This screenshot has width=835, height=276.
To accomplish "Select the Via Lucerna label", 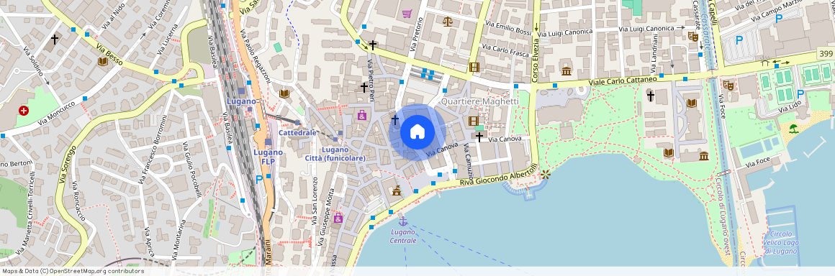I will (168, 40).
